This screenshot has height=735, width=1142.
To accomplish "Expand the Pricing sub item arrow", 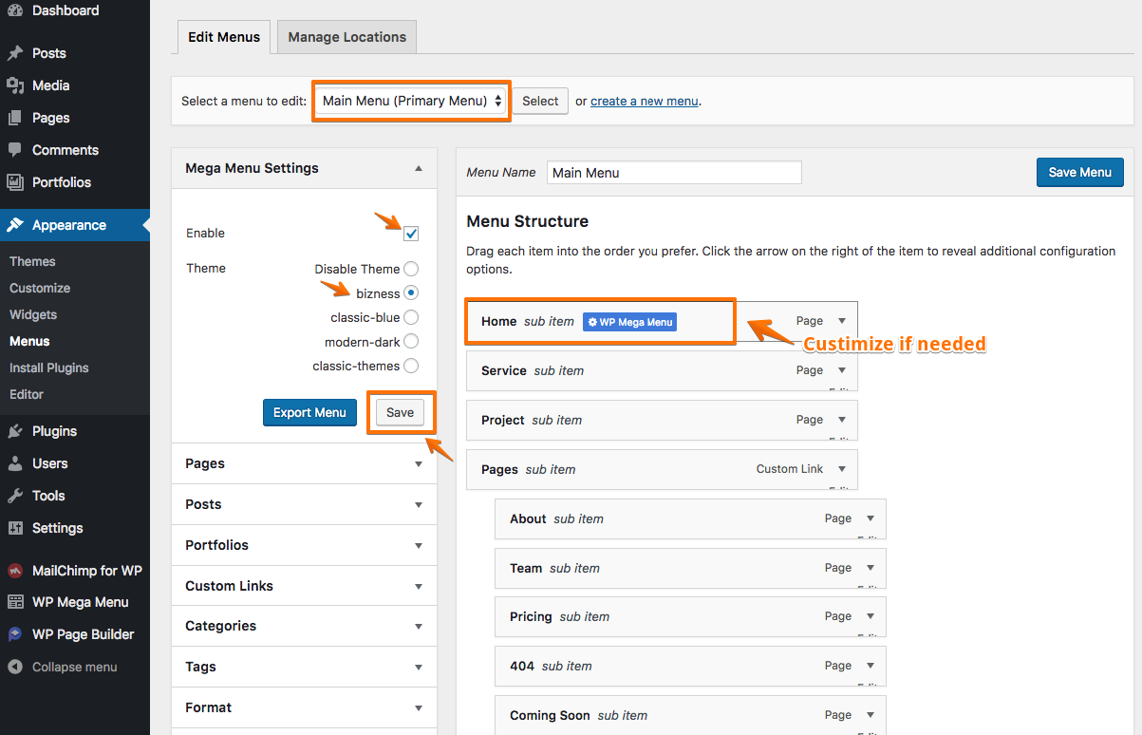I will tap(871, 616).
